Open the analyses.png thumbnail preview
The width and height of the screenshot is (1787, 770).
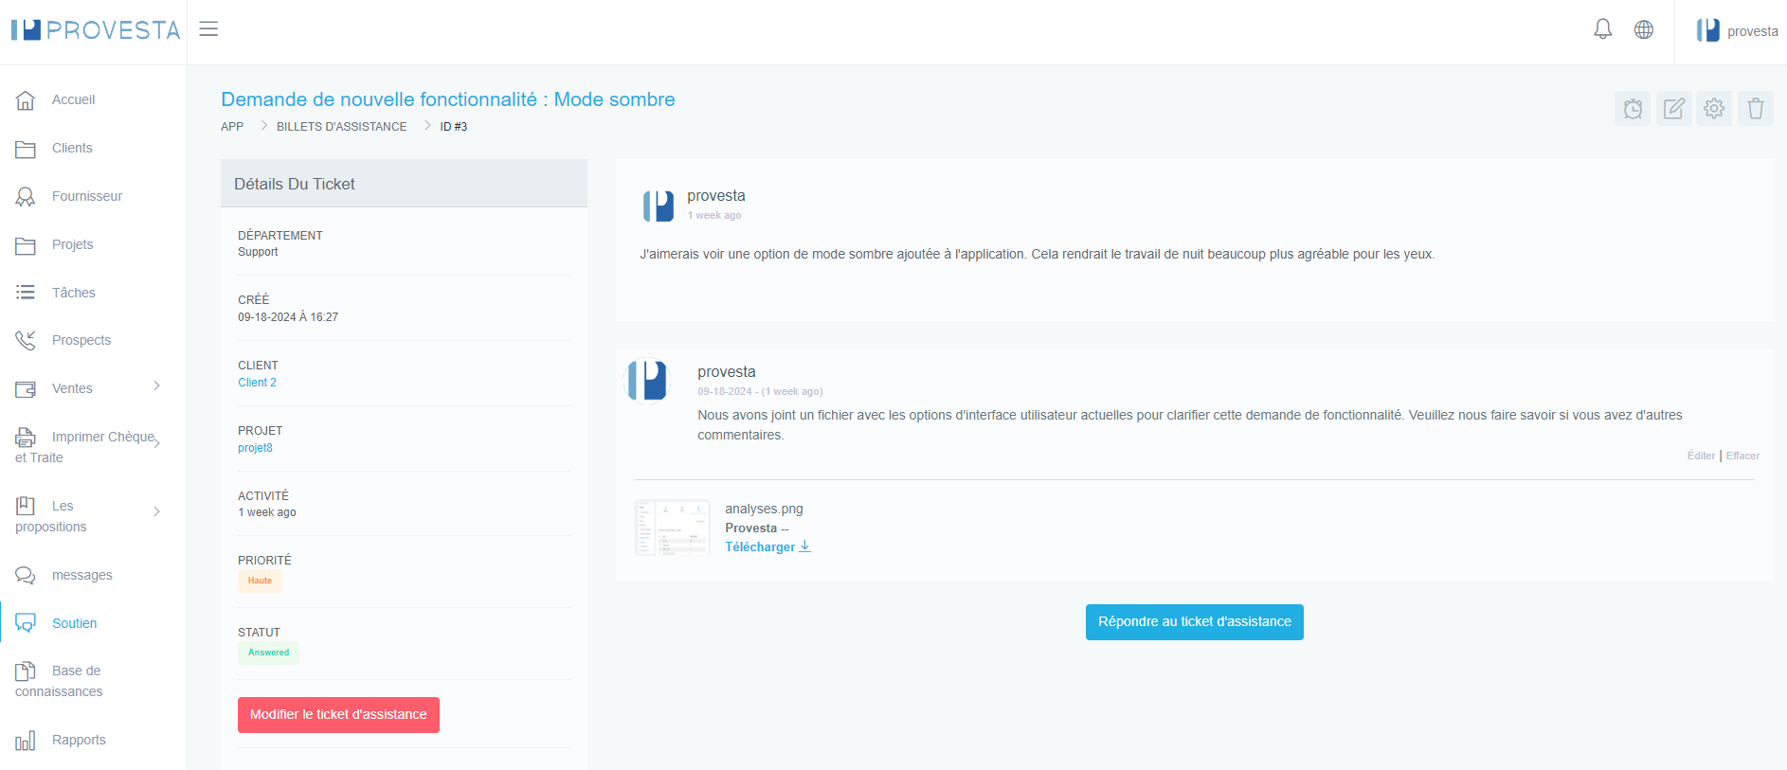point(673,528)
